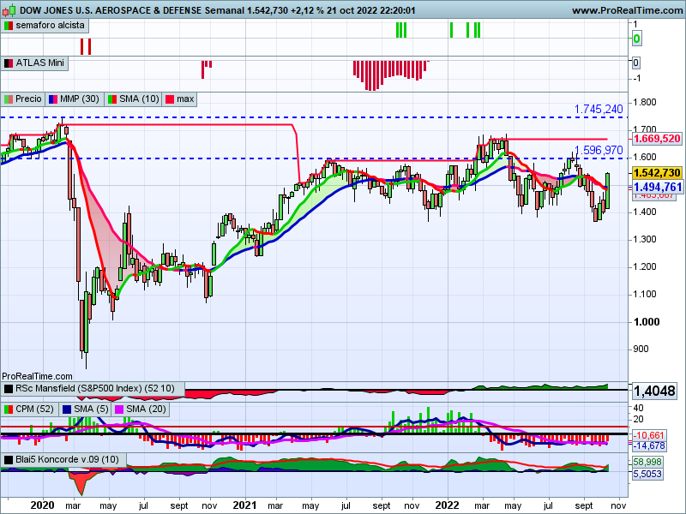Click the ATLAS Mini color icon
Image resolution: width=686 pixels, height=514 pixels.
(x=9, y=63)
